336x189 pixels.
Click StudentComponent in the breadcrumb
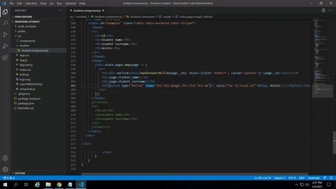coord(142,16)
